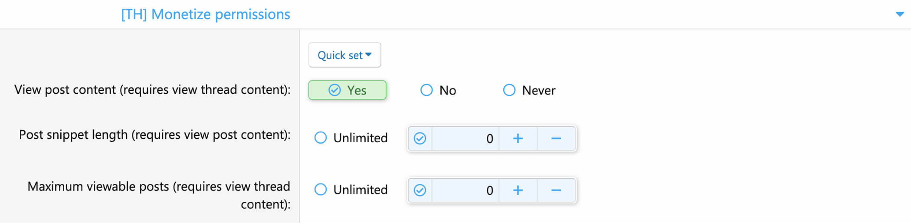Click the Maximum viewable posts number field
Image resolution: width=911 pixels, height=223 pixels.
coord(465,190)
